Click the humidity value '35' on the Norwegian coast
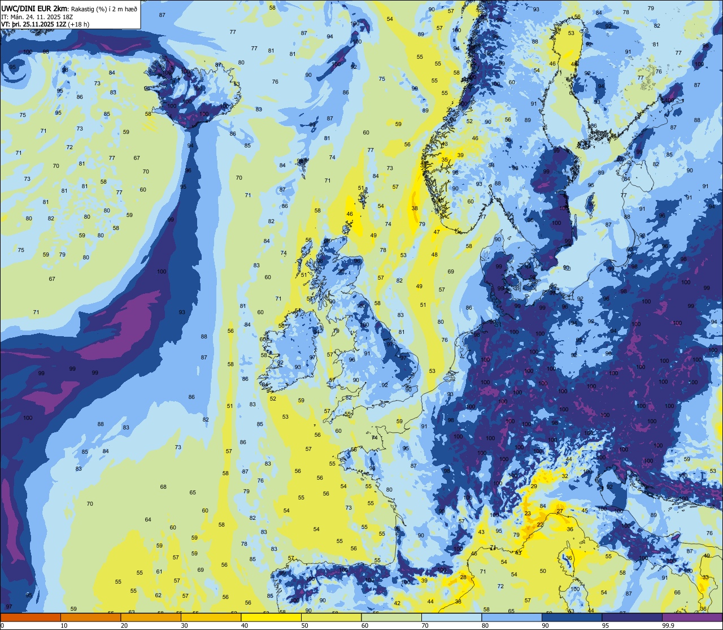 point(445,160)
